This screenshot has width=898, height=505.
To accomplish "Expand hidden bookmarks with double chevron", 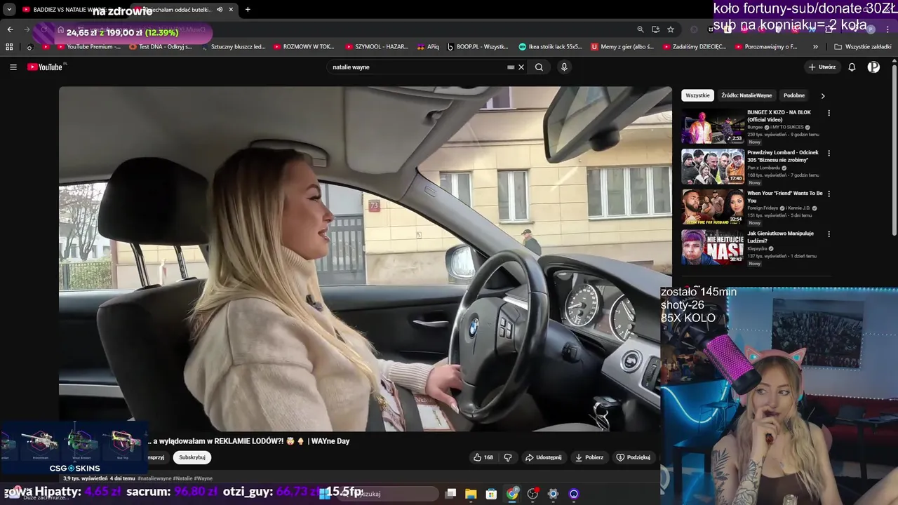I will [x=815, y=47].
